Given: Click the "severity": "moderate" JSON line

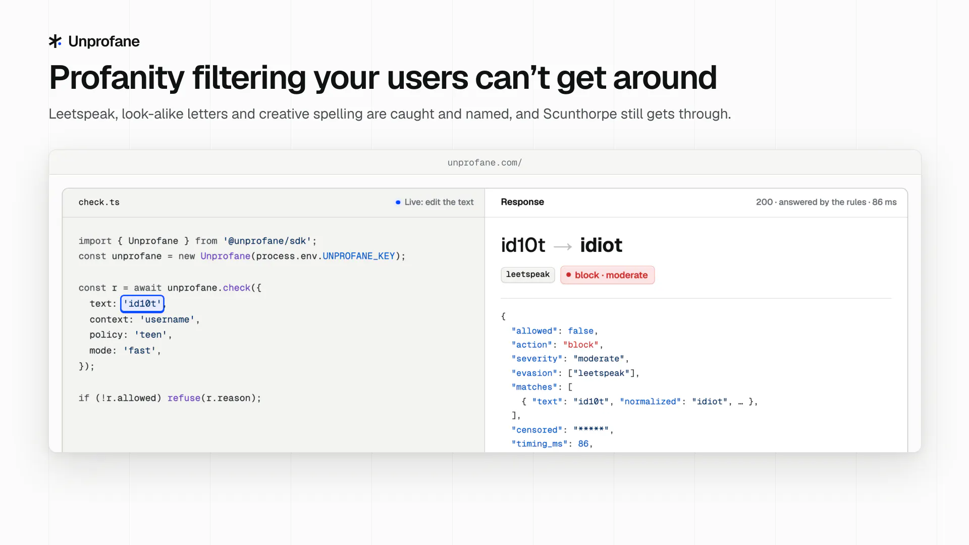Looking at the screenshot, I should [570, 359].
